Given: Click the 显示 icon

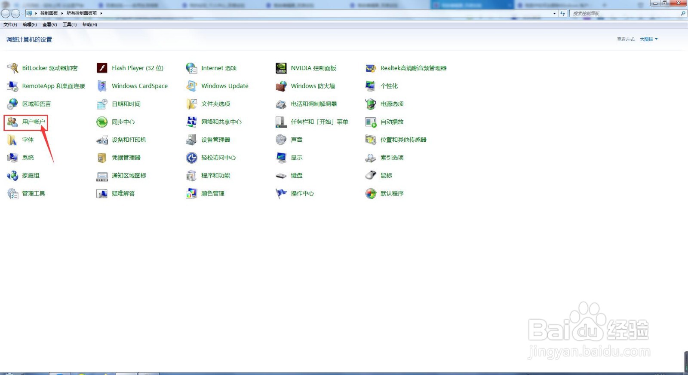Looking at the screenshot, I should coord(281,158).
